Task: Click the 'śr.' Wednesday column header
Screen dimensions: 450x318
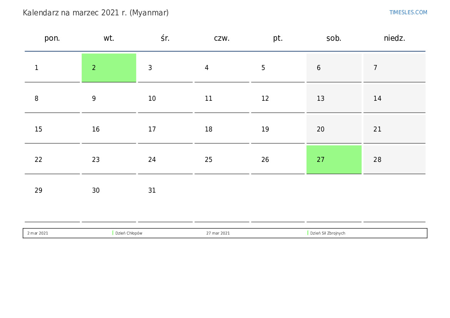Action: point(165,38)
